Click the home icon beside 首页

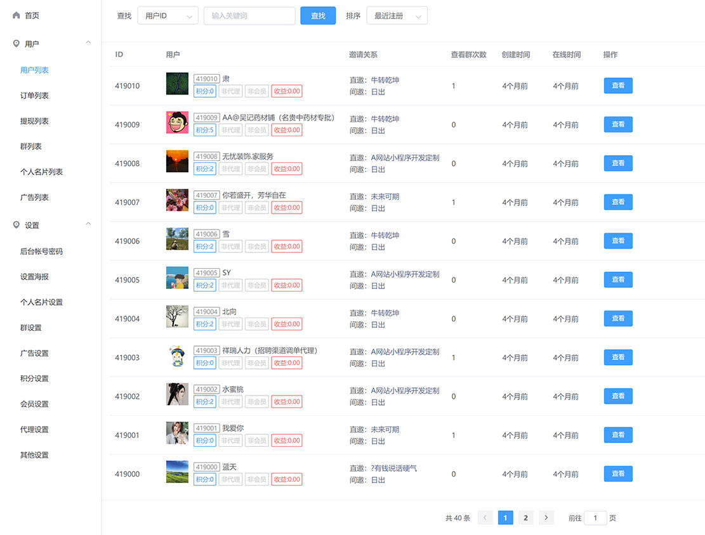16,15
